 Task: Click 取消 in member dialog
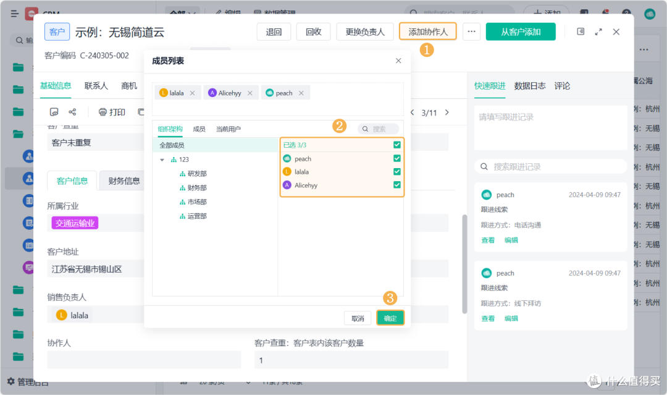point(358,318)
